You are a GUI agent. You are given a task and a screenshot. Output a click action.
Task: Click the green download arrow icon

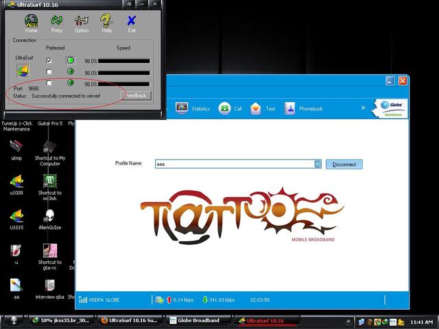tap(205, 300)
